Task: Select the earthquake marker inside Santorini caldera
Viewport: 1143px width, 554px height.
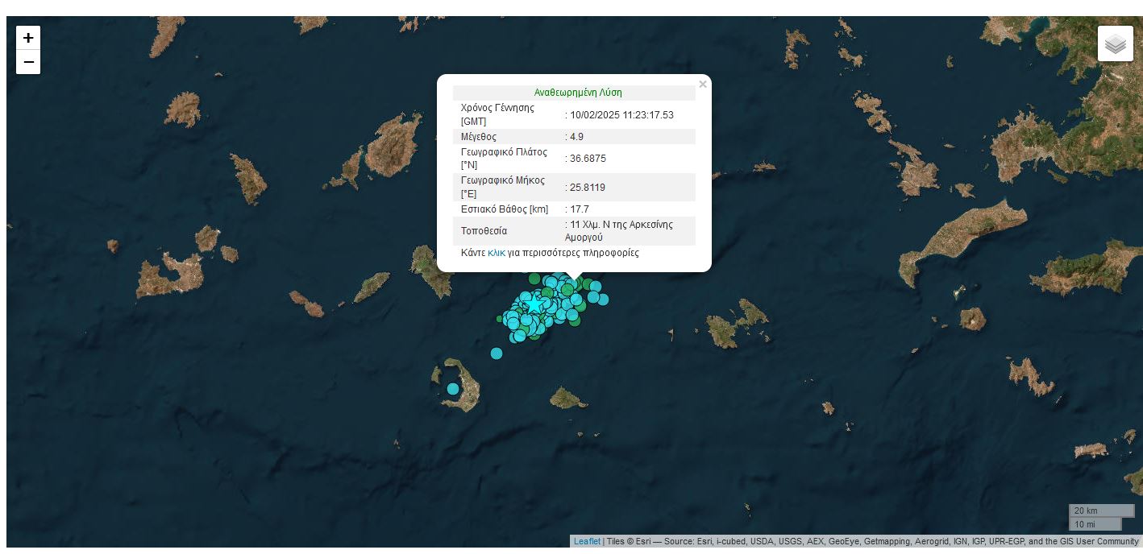Action: pos(453,389)
